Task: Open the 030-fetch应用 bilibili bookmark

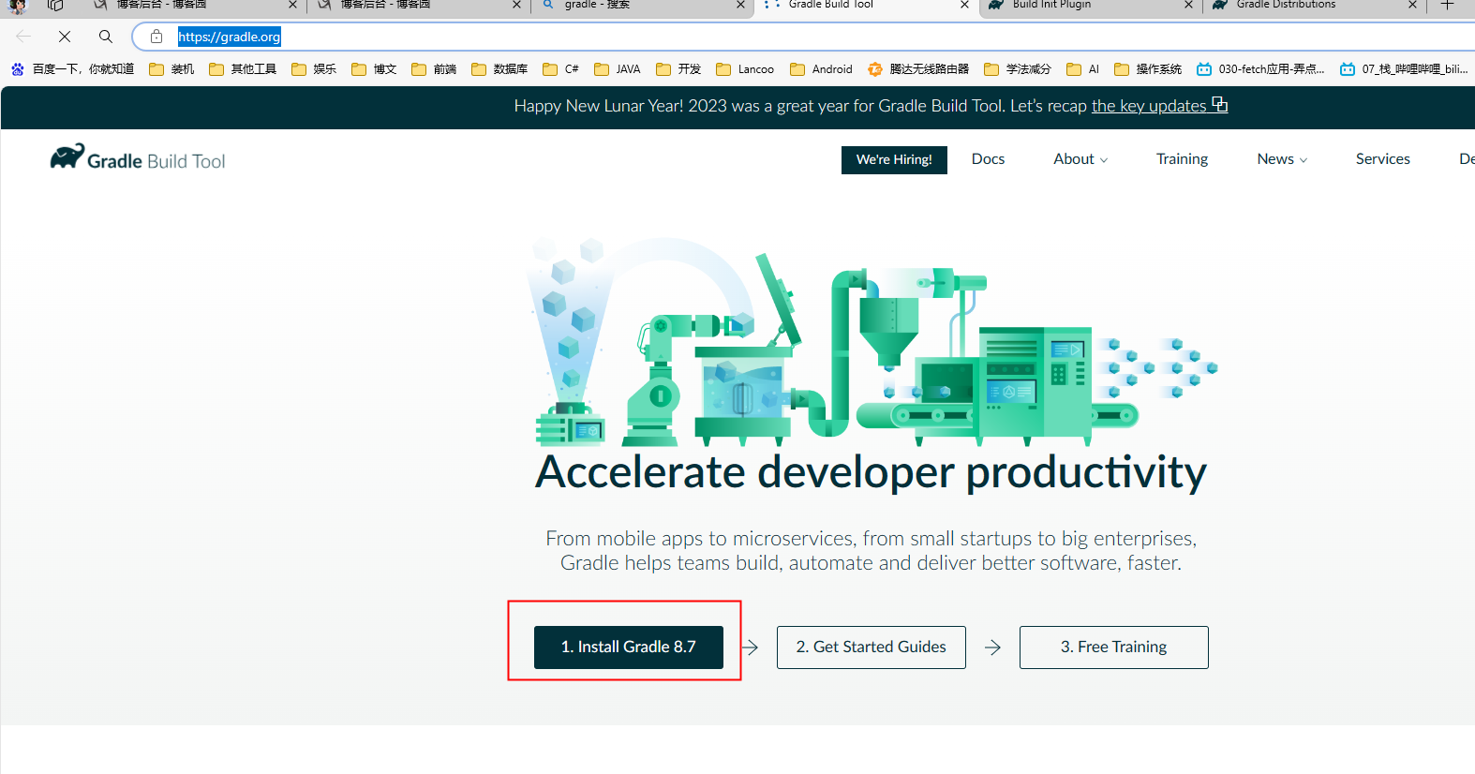Action: coord(1260,69)
